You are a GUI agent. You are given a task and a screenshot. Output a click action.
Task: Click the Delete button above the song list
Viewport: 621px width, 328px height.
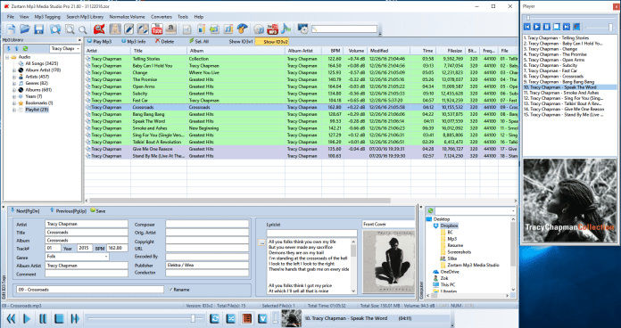[164, 42]
